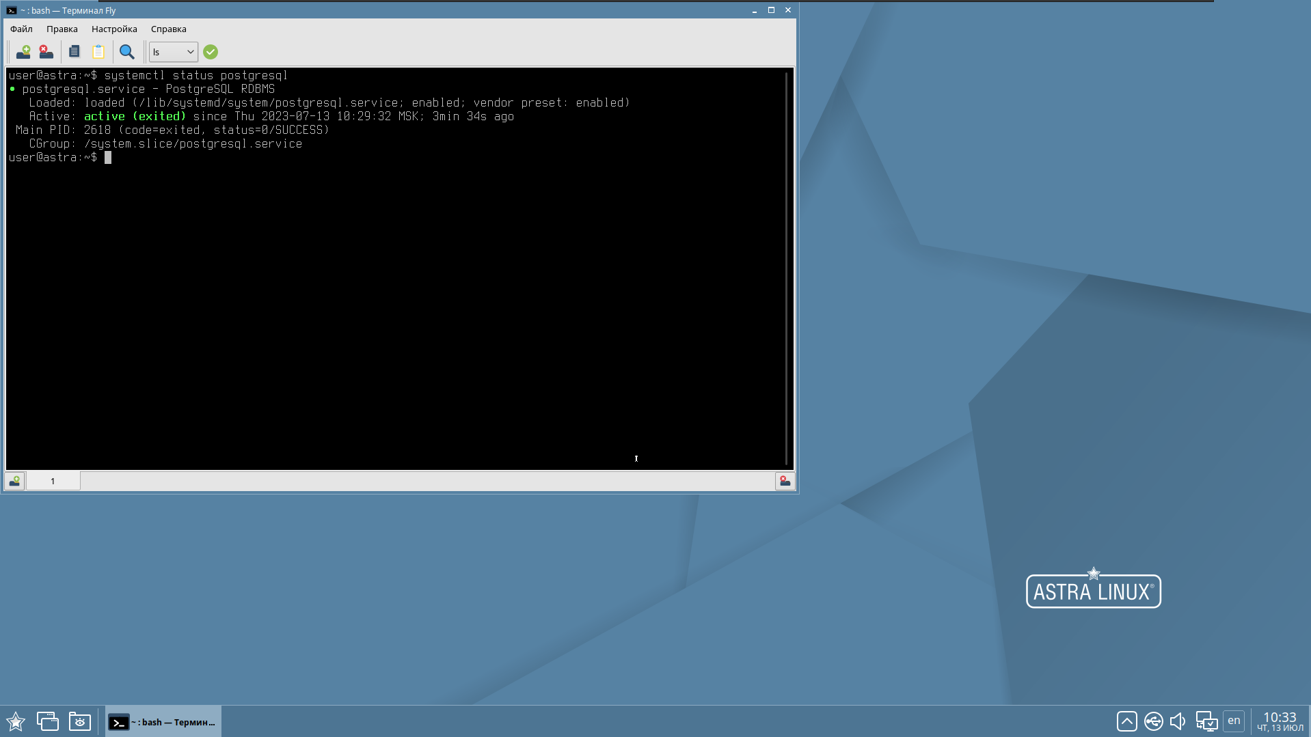Show desktop windows switcher icon on taskbar
The height and width of the screenshot is (737, 1311).
click(47, 721)
